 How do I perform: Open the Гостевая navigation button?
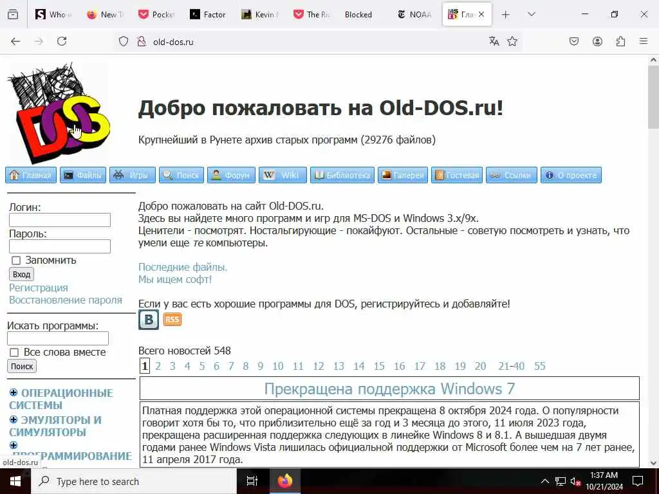pos(457,175)
